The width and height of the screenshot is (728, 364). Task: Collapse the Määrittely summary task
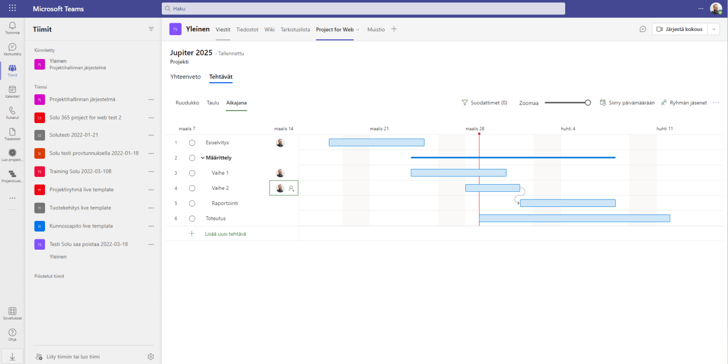[x=203, y=158]
